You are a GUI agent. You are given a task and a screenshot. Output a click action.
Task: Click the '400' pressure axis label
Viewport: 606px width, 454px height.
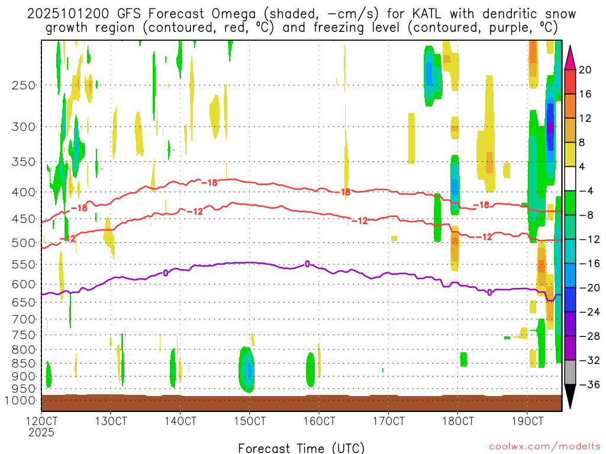[24, 192]
